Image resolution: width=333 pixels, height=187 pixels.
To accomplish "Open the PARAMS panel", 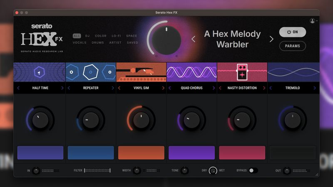I will pos(293,46).
